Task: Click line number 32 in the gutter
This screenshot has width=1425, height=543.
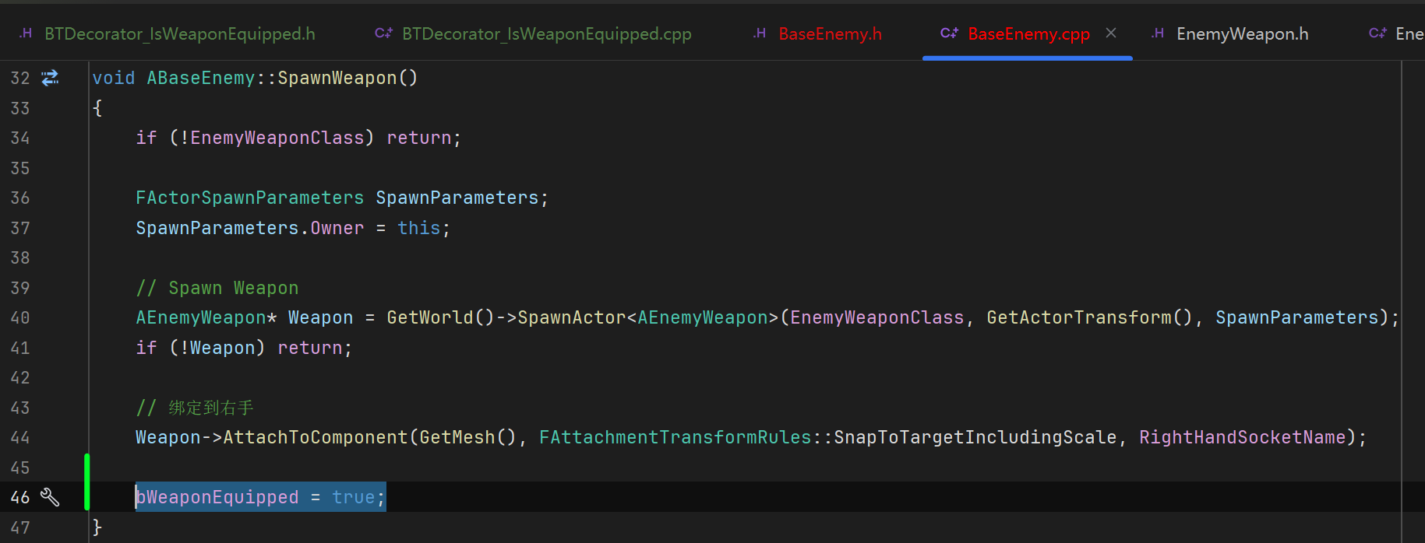Action: pos(20,79)
